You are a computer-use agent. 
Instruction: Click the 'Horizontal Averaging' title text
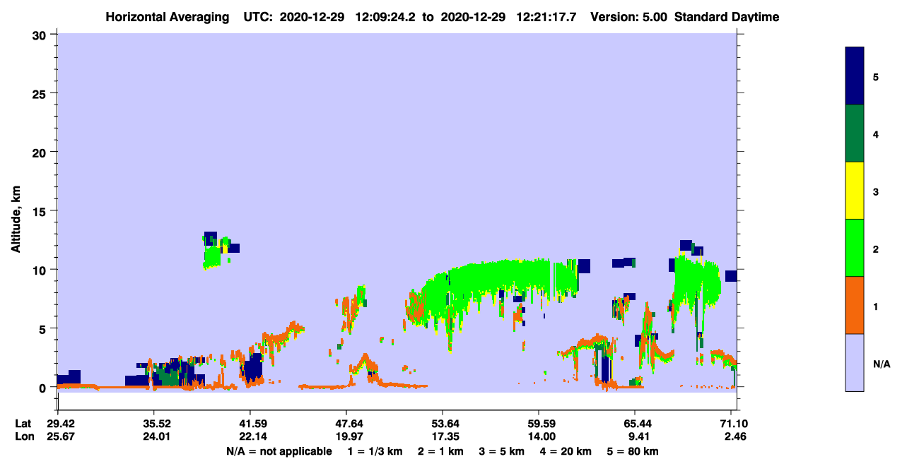coord(166,16)
